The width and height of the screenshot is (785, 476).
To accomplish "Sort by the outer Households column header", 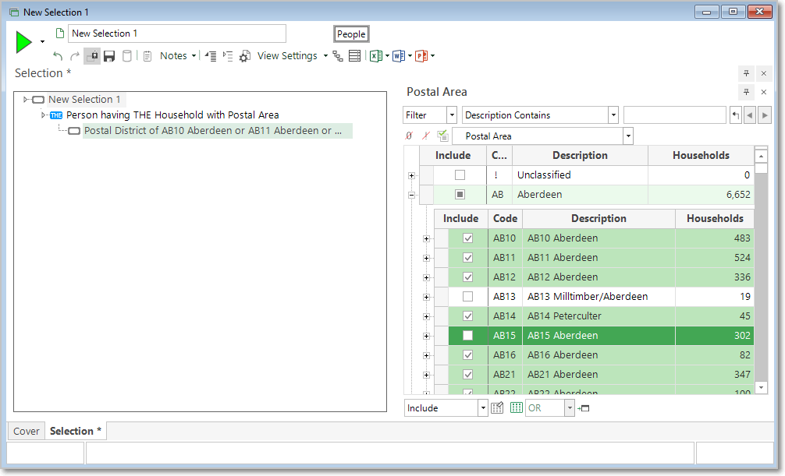I will point(701,156).
